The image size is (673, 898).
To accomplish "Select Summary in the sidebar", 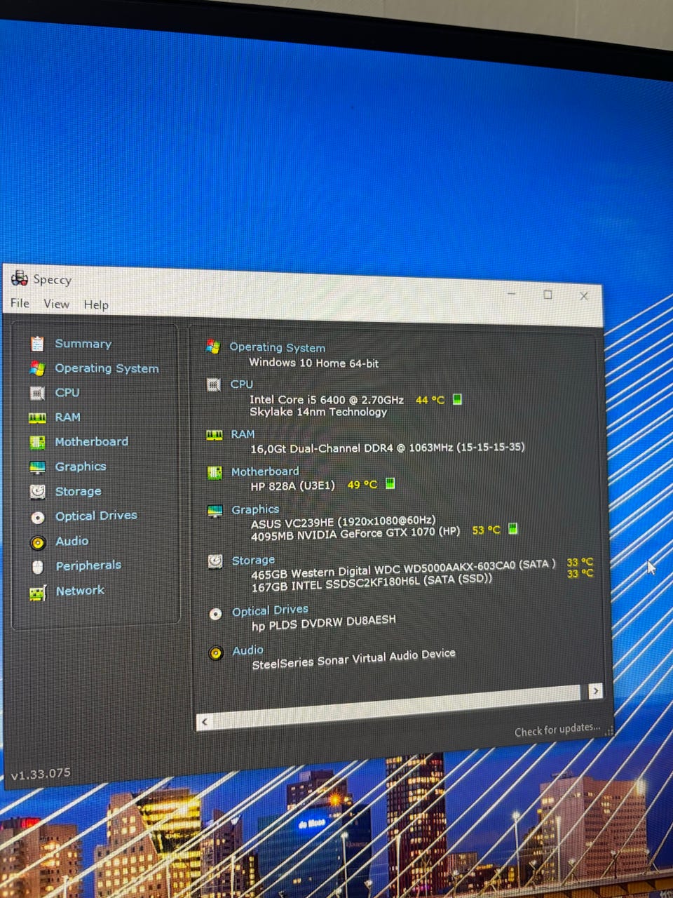I will click(x=83, y=344).
